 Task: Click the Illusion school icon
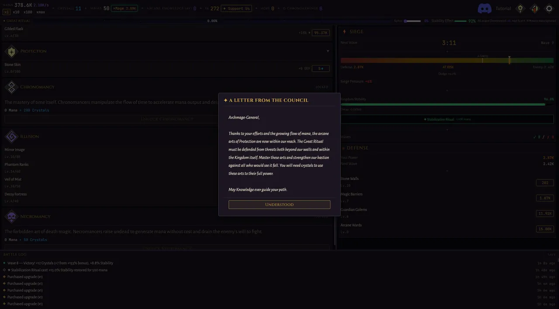click(11, 137)
